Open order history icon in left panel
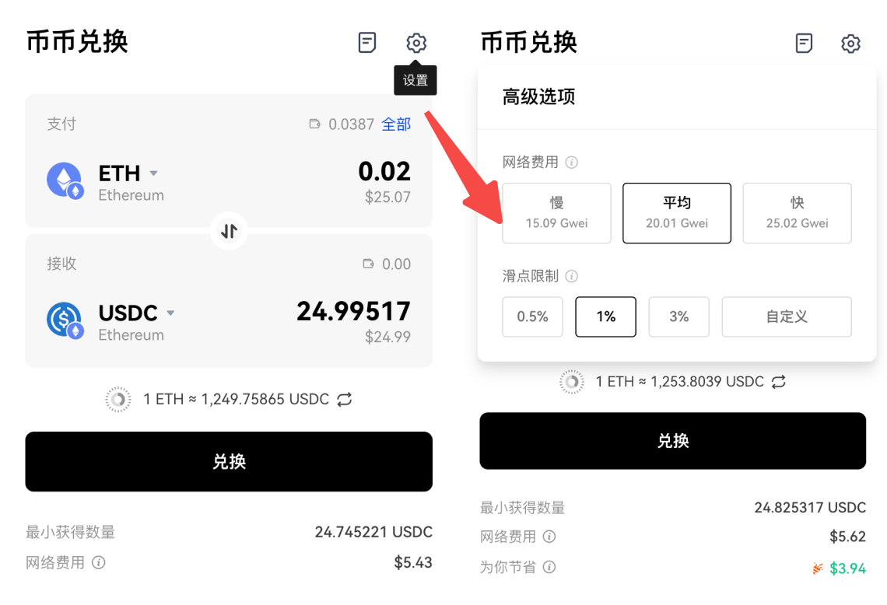Viewport: 887px width, 605px height. click(367, 43)
